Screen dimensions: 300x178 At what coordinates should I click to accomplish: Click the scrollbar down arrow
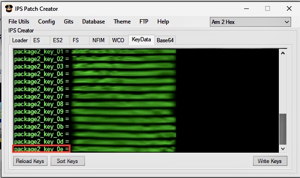tap(283, 148)
